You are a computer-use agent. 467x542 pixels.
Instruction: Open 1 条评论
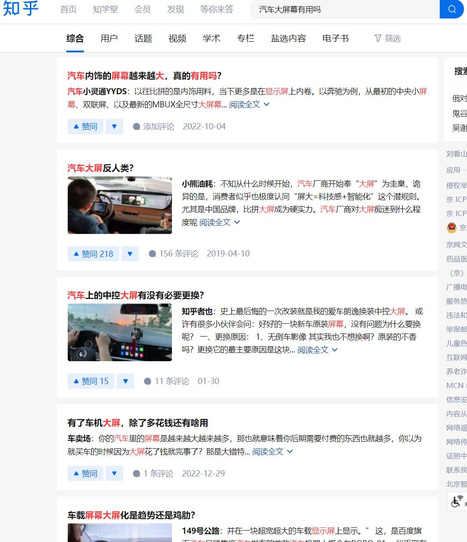[153, 474]
